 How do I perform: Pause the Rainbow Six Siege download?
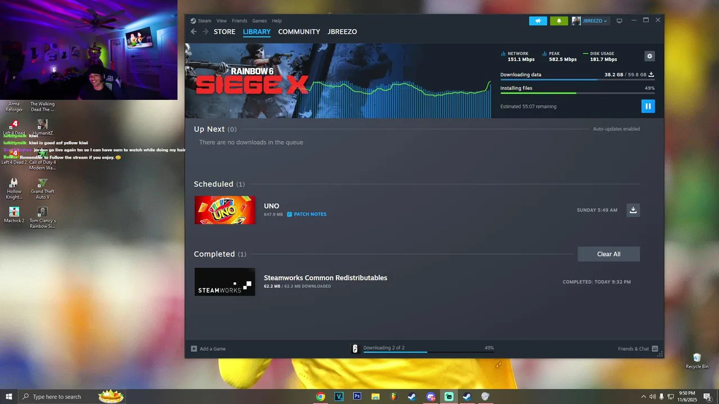point(648,106)
